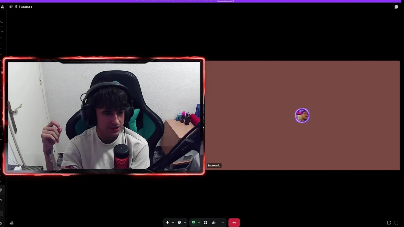Screen dimensions: 404x227
Task: Dismiss the purple notification banner
Action: [x=396, y=1]
